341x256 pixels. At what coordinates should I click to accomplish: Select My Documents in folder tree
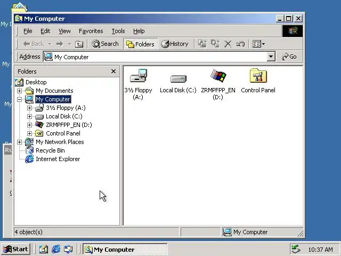[54, 91]
